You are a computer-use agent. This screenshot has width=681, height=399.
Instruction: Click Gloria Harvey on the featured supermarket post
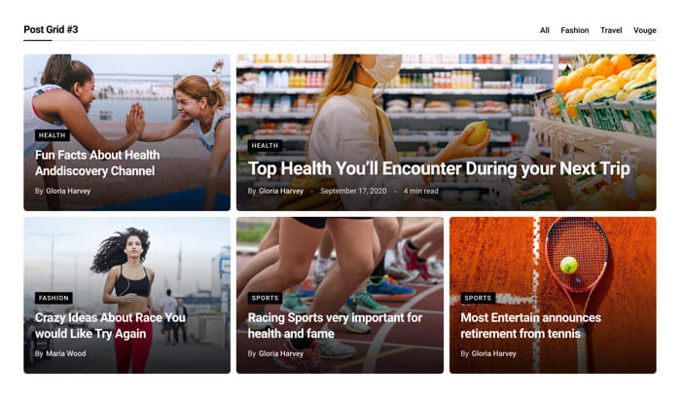point(281,191)
